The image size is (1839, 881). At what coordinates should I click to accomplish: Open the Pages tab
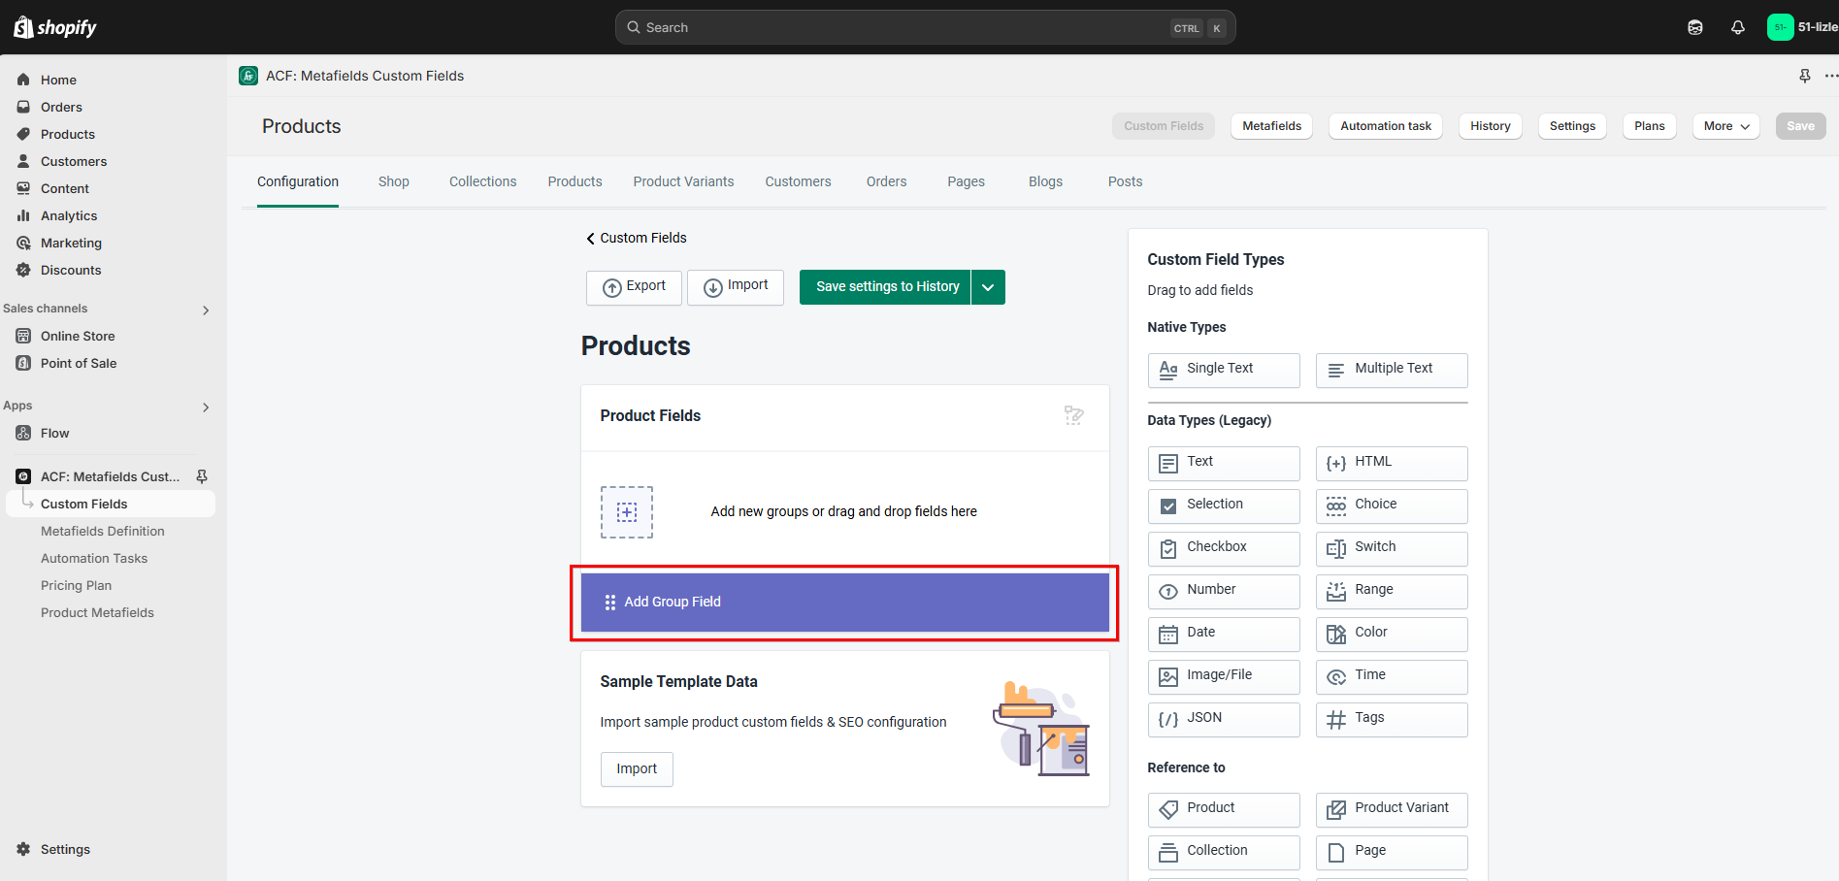[x=966, y=181]
